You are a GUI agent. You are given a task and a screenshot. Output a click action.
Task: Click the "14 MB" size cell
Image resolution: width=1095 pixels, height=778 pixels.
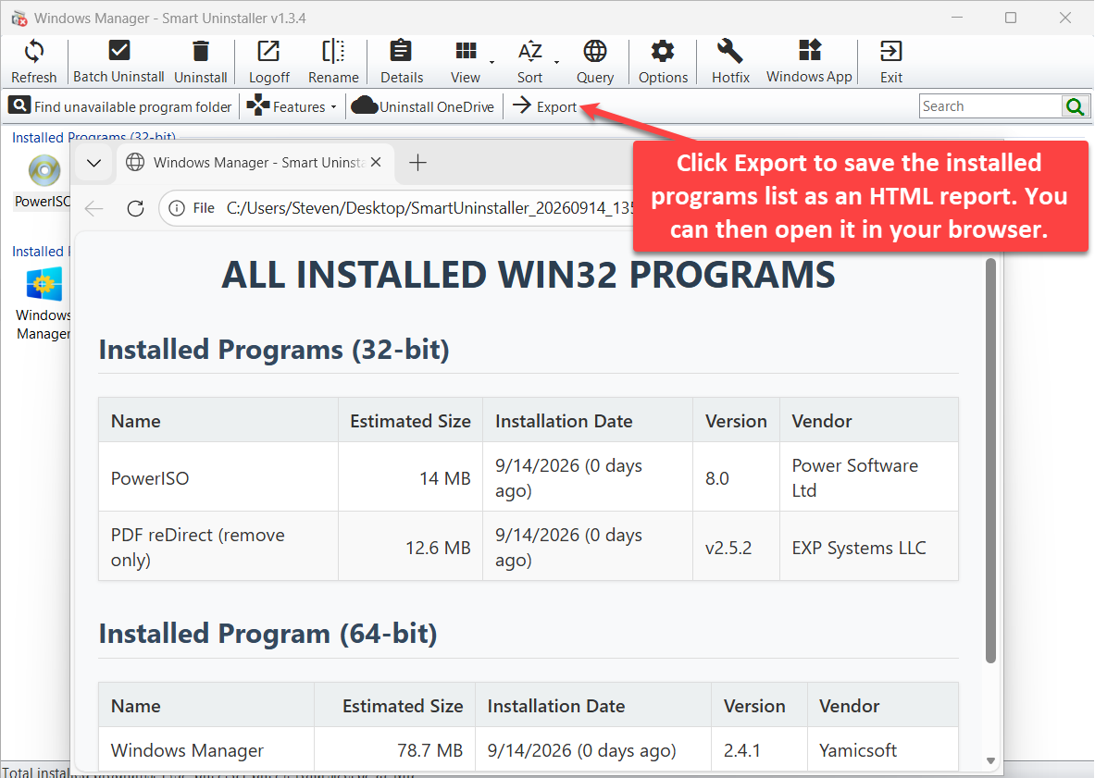click(411, 477)
